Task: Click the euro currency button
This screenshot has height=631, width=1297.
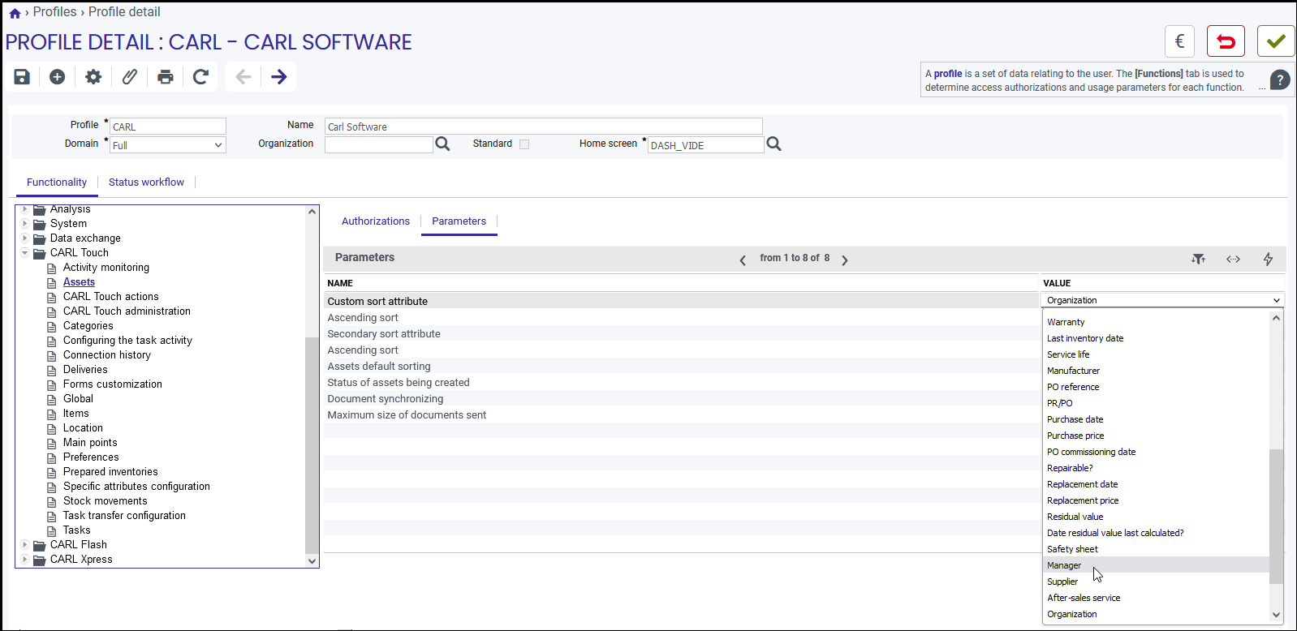Action: pos(1180,41)
